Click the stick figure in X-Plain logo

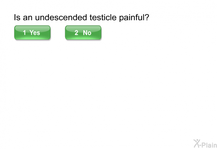[197, 143]
